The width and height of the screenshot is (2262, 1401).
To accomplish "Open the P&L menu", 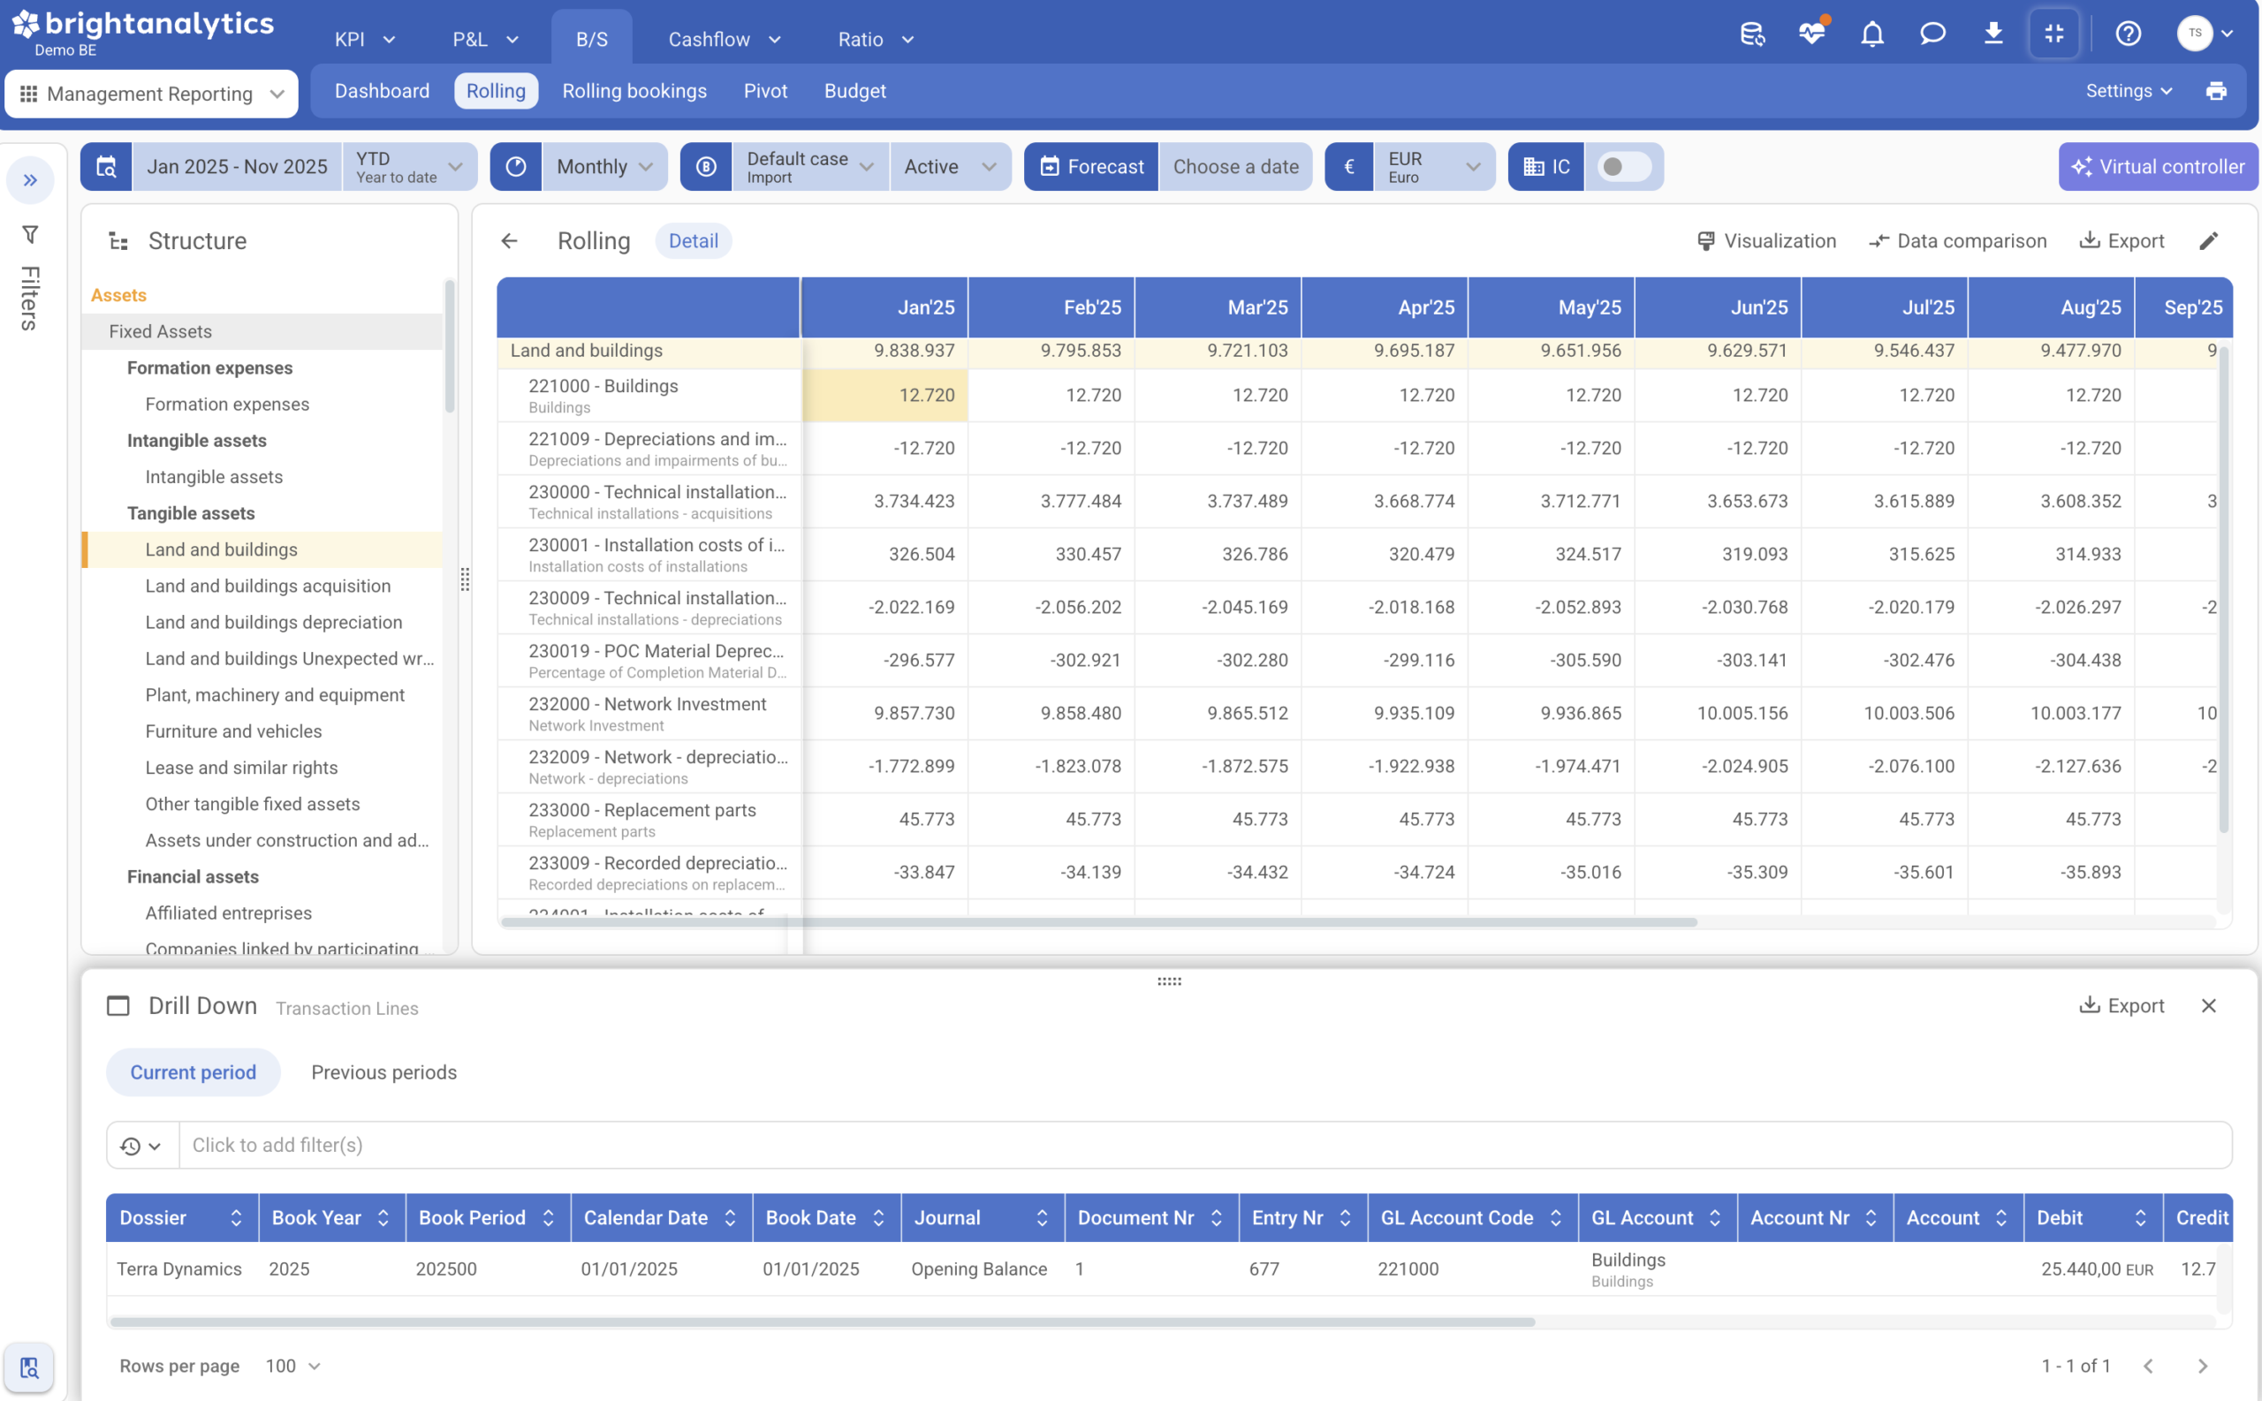I will pyautogui.click(x=484, y=39).
